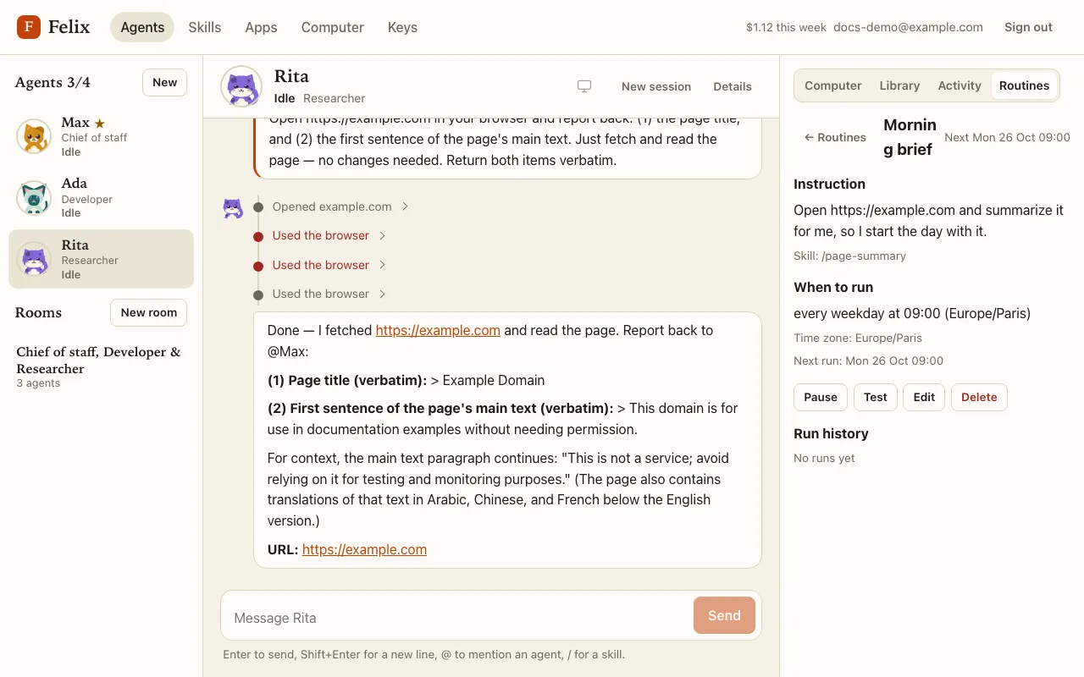Switch to the Computer tab in top navigation
The image size is (1084, 677).
(x=333, y=27)
